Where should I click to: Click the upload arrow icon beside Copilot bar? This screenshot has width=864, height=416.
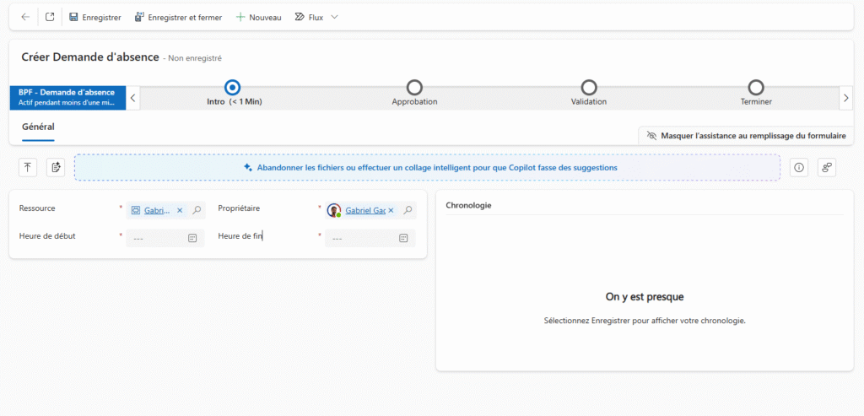(28, 168)
